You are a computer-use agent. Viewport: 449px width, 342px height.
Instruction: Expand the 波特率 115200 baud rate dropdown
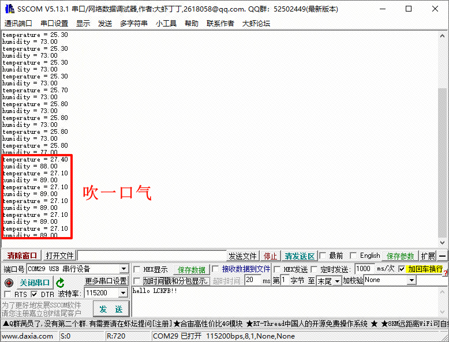pos(122,294)
